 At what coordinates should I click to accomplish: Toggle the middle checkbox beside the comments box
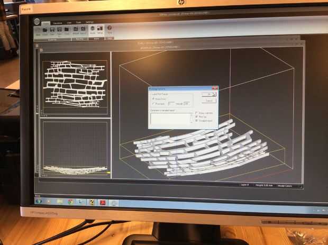point(197,117)
